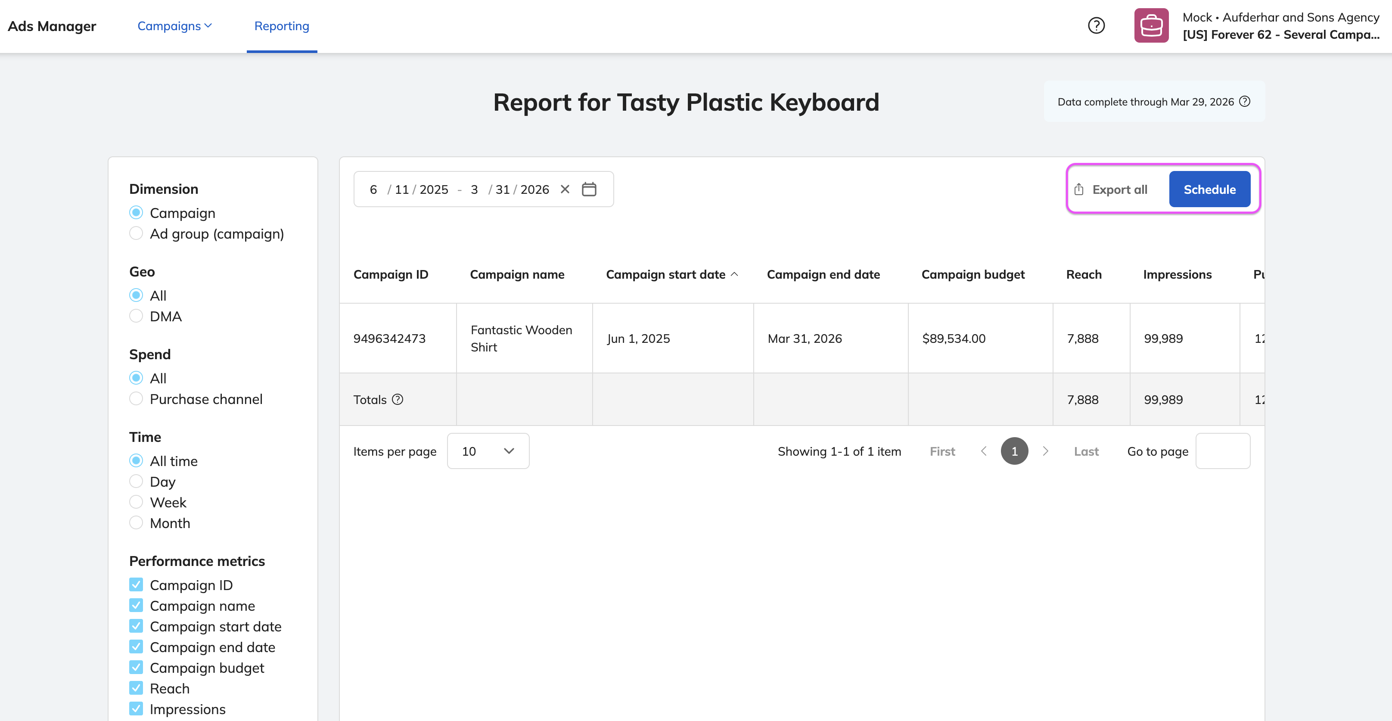Image resolution: width=1392 pixels, height=721 pixels.
Task: Open the calendar date picker icon
Action: (x=588, y=189)
